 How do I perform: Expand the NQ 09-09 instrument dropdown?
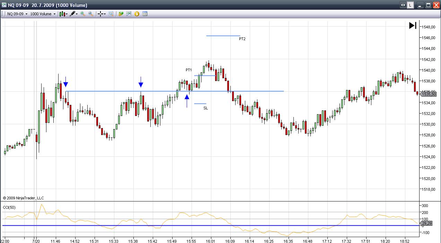tap(17, 14)
